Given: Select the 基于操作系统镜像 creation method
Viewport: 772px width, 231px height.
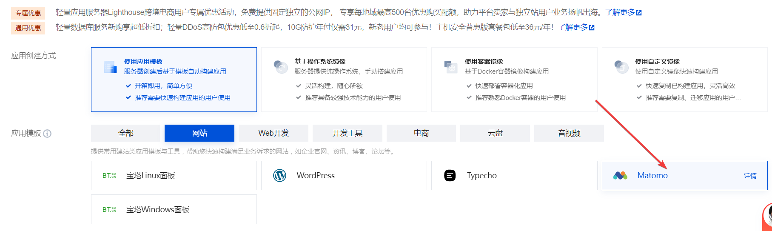Looking at the screenshot, I should [x=344, y=80].
